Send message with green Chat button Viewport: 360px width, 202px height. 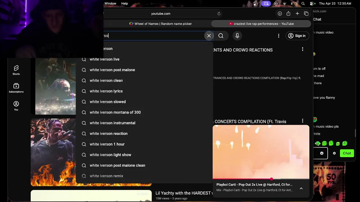(x=347, y=153)
